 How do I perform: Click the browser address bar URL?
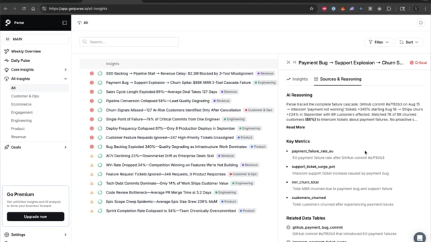pyautogui.click(x=78, y=9)
